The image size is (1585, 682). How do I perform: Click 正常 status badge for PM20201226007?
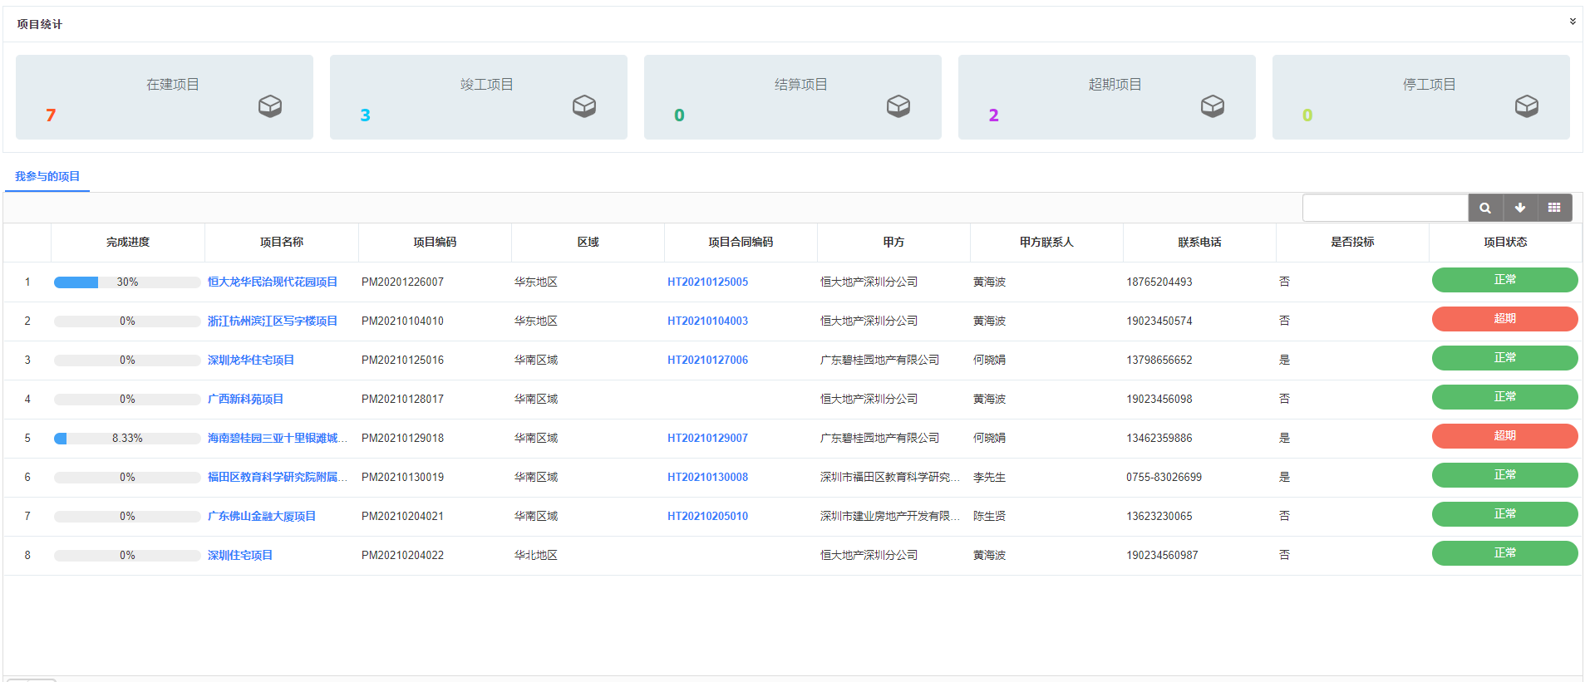[1504, 280]
